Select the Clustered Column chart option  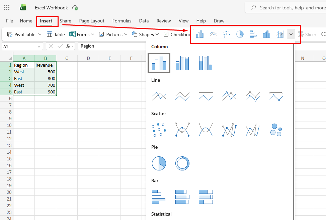pyautogui.click(x=159, y=63)
